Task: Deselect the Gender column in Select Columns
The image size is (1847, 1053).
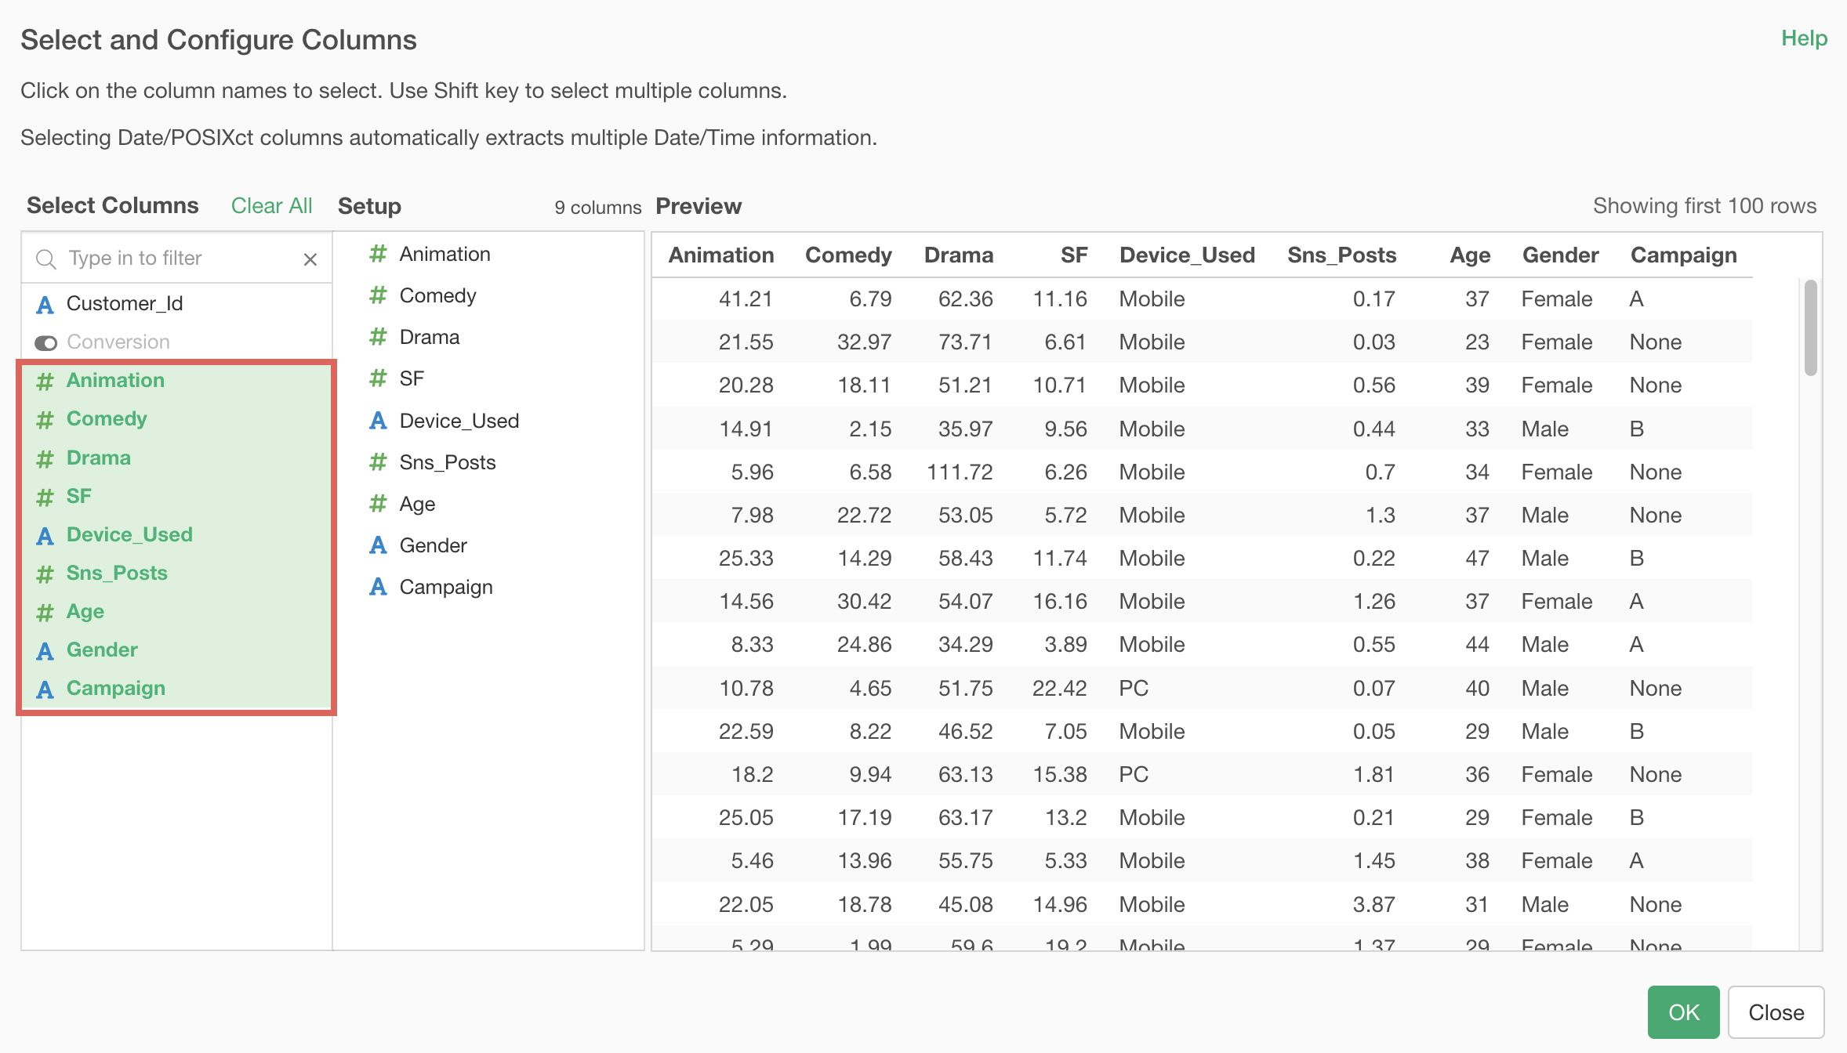Action: (x=102, y=650)
